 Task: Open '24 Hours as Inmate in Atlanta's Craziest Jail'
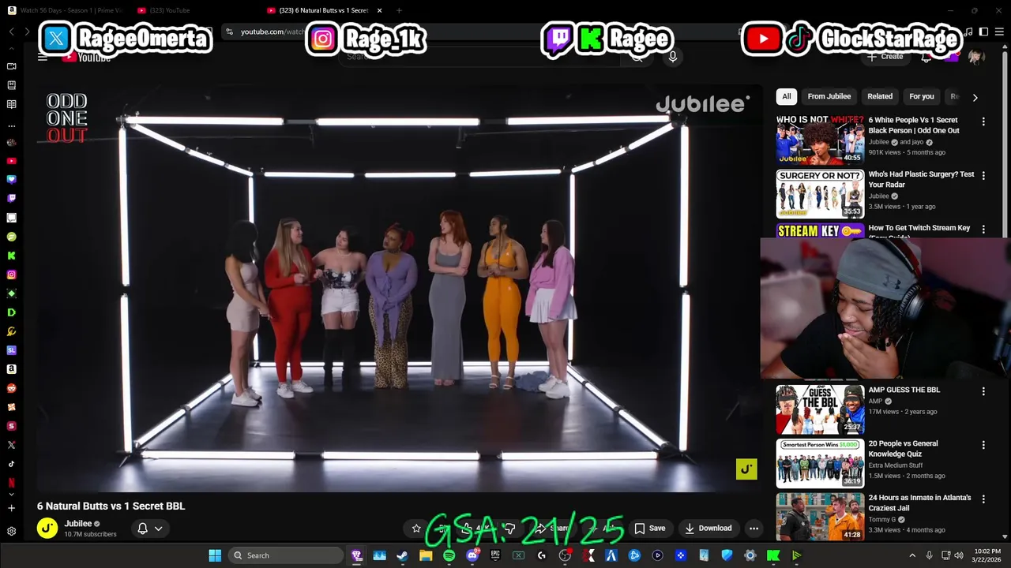click(x=920, y=503)
